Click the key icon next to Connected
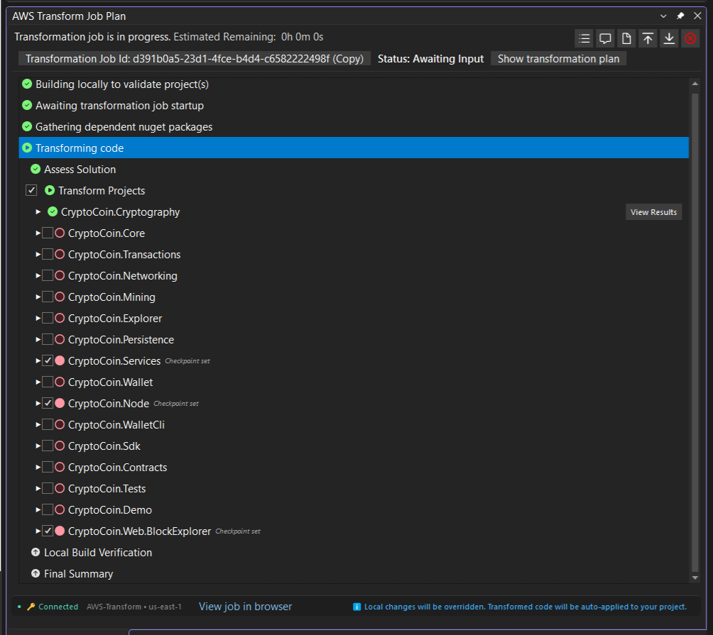The width and height of the screenshot is (713, 635). pos(31,607)
